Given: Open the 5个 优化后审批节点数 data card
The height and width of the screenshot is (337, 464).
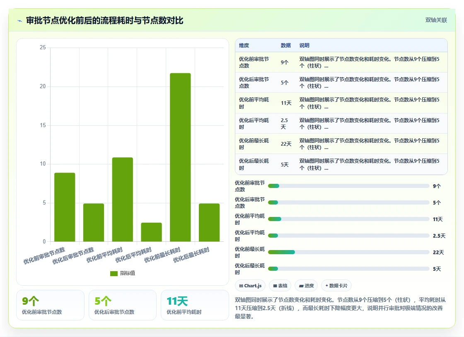Looking at the screenshot, I should pos(123,305).
